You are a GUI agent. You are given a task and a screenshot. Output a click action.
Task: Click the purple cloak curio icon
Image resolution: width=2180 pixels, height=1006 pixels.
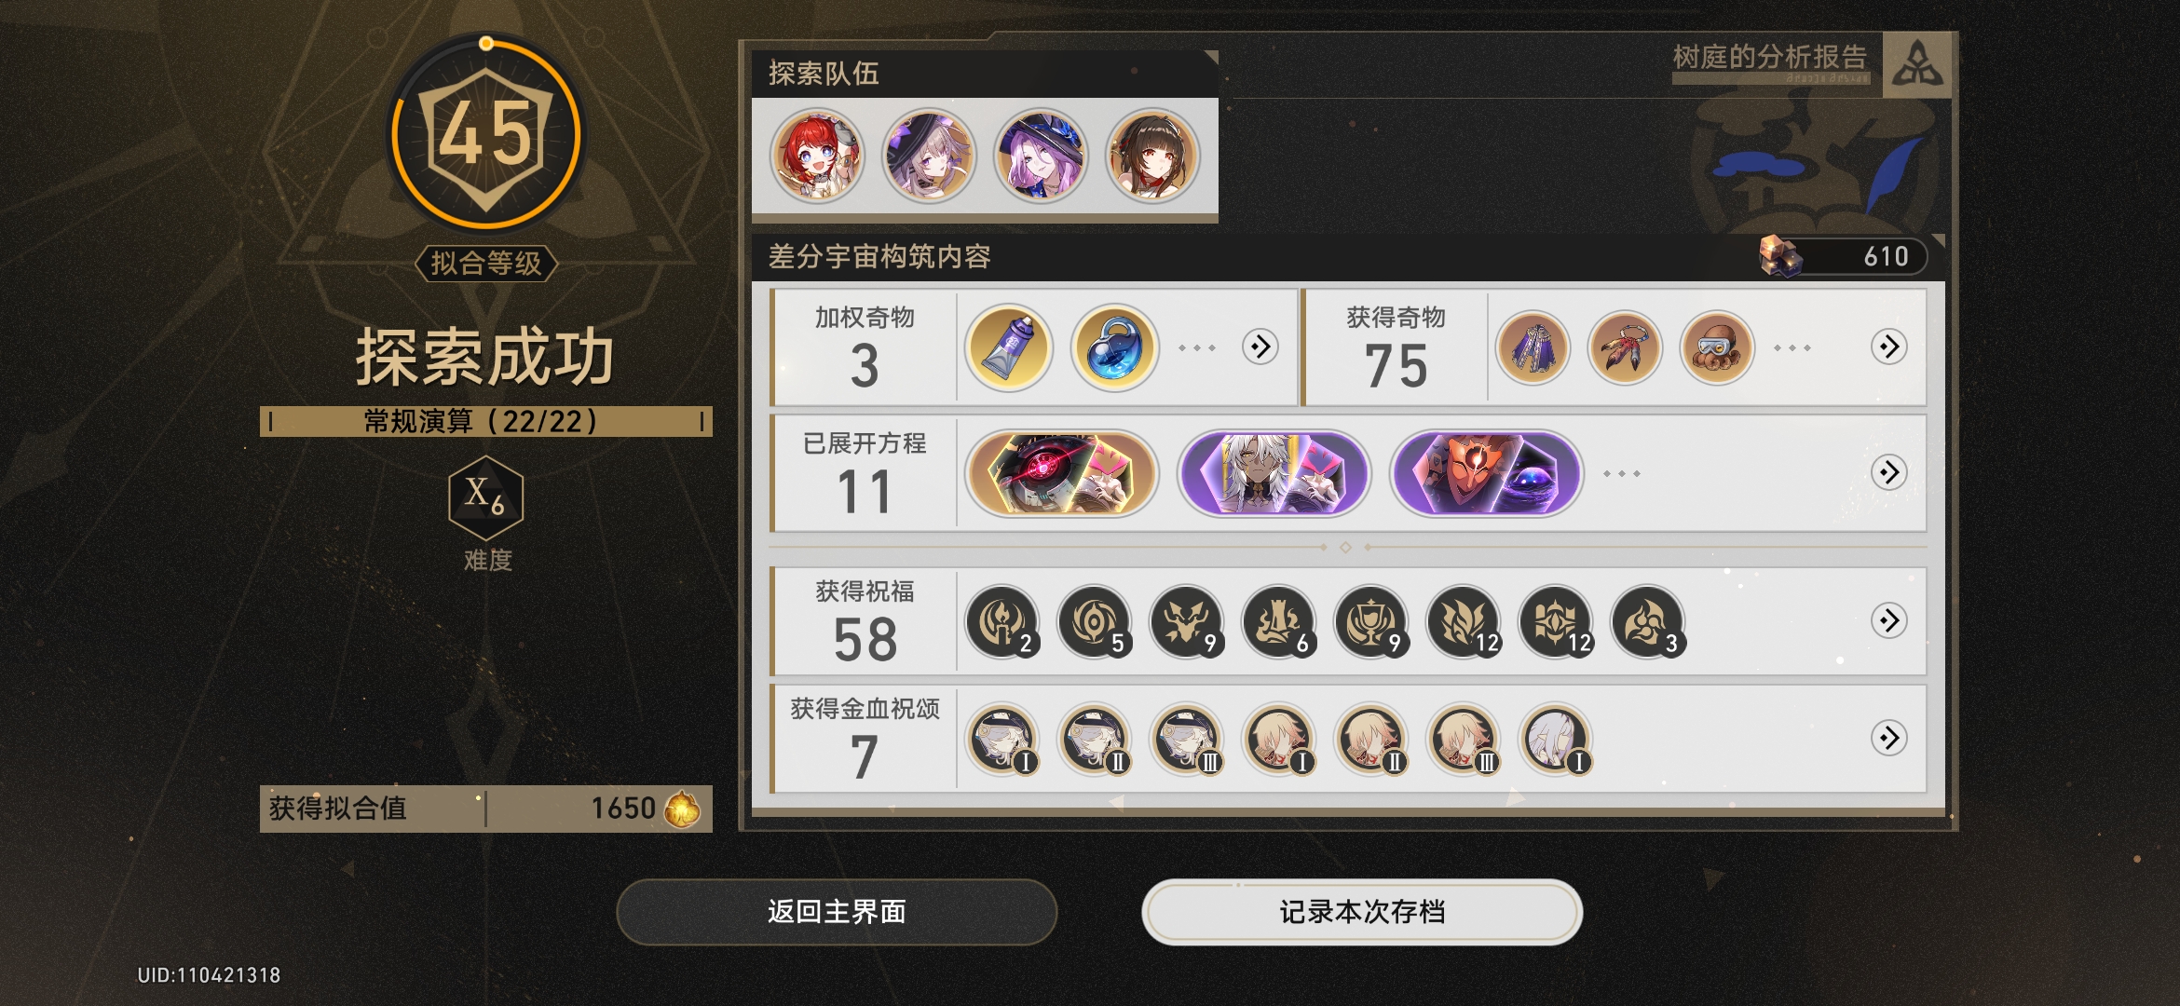tap(1533, 347)
